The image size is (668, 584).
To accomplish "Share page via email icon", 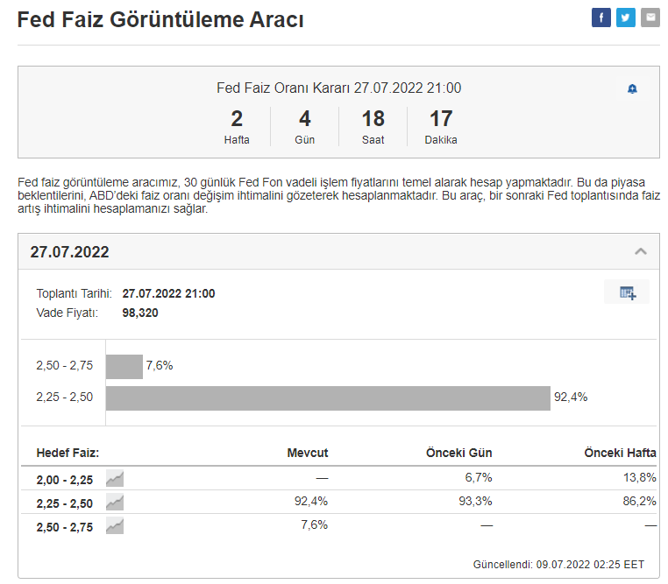I will (650, 18).
